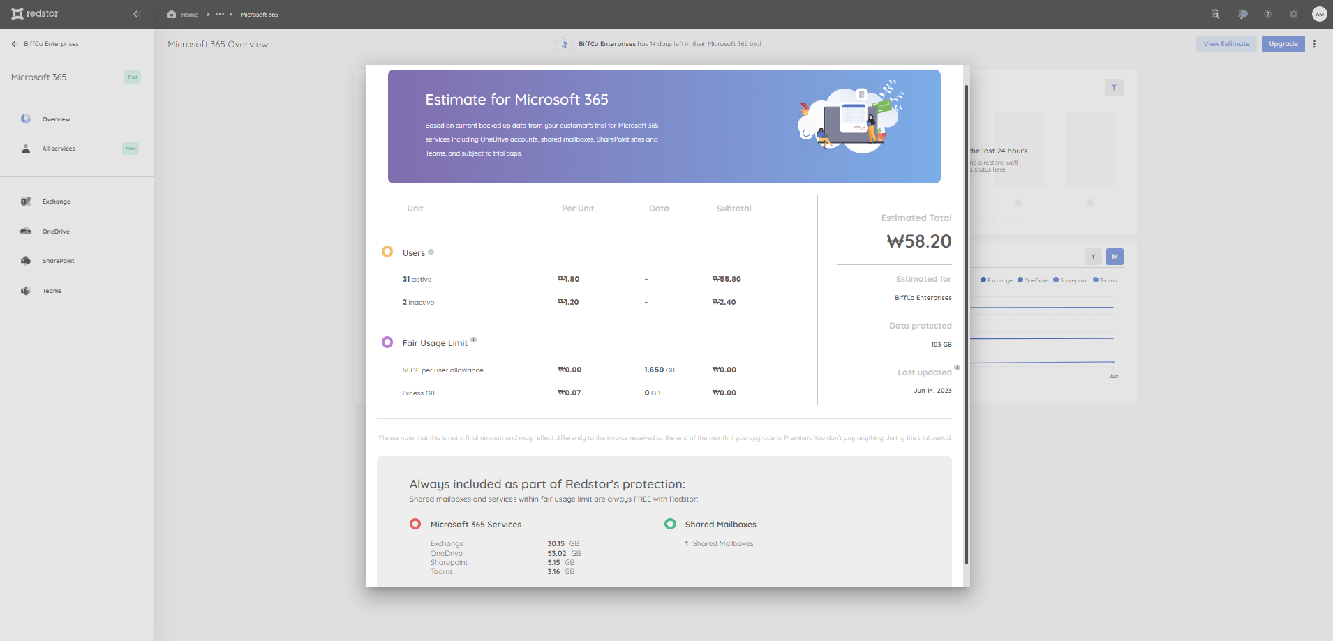Click the 103 GB data protected value
The image size is (1333, 641).
point(941,345)
